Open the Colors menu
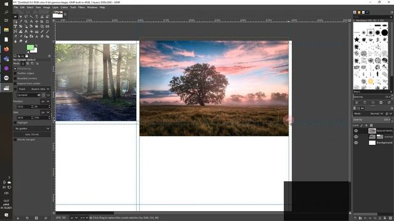 click(64, 7)
